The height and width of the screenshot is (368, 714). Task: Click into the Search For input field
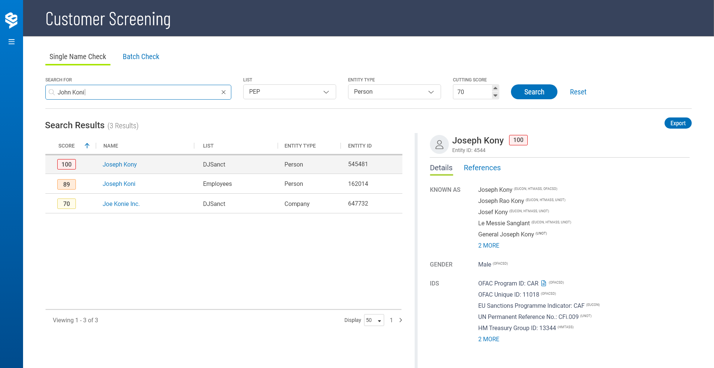(138, 92)
